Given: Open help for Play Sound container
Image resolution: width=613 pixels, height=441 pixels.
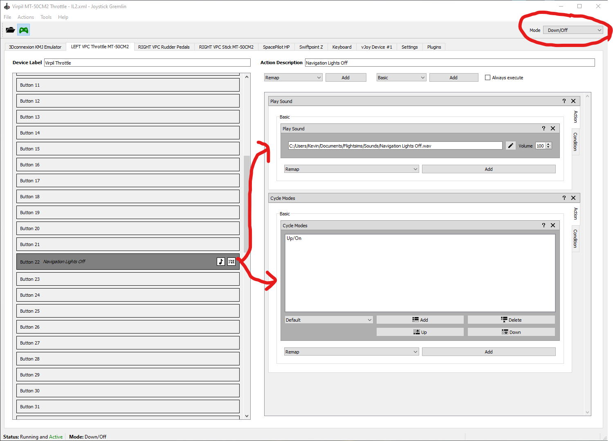Looking at the screenshot, I should coord(564,101).
